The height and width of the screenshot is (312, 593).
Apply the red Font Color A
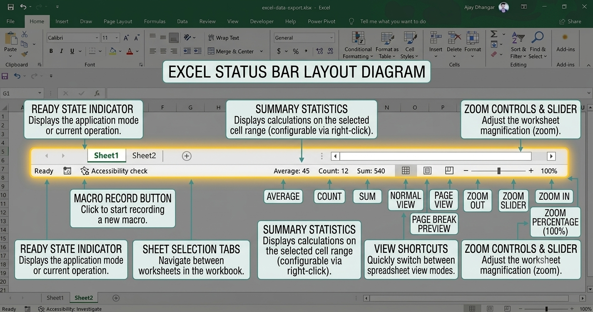tap(130, 51)
